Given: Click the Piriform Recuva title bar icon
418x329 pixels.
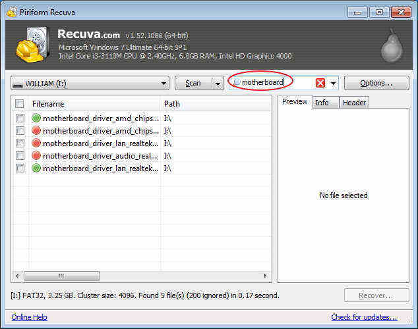Looking at the screenshot, I should pyautogui.click(x=12, y=12).
